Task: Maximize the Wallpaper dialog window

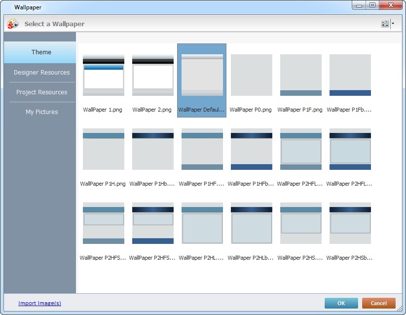Action: click(x=372, y=5)
